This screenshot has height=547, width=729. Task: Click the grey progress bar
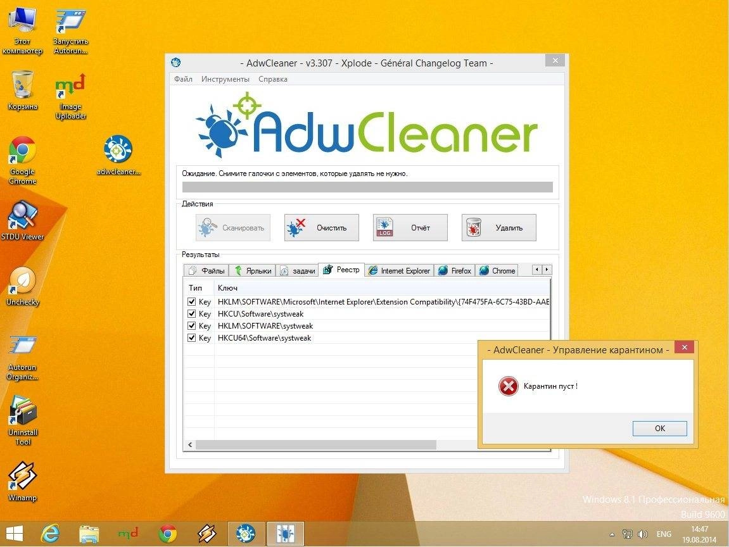[x=367, y=187]
